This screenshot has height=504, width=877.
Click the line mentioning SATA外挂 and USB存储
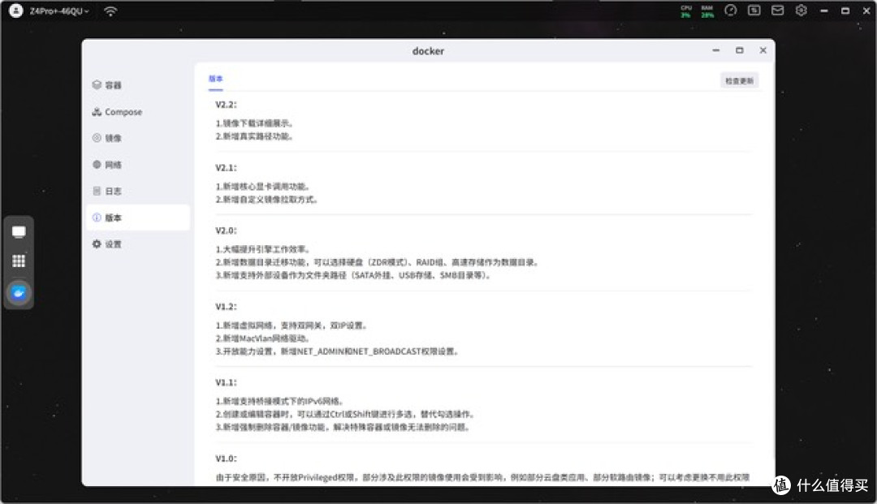click(353, 275)
